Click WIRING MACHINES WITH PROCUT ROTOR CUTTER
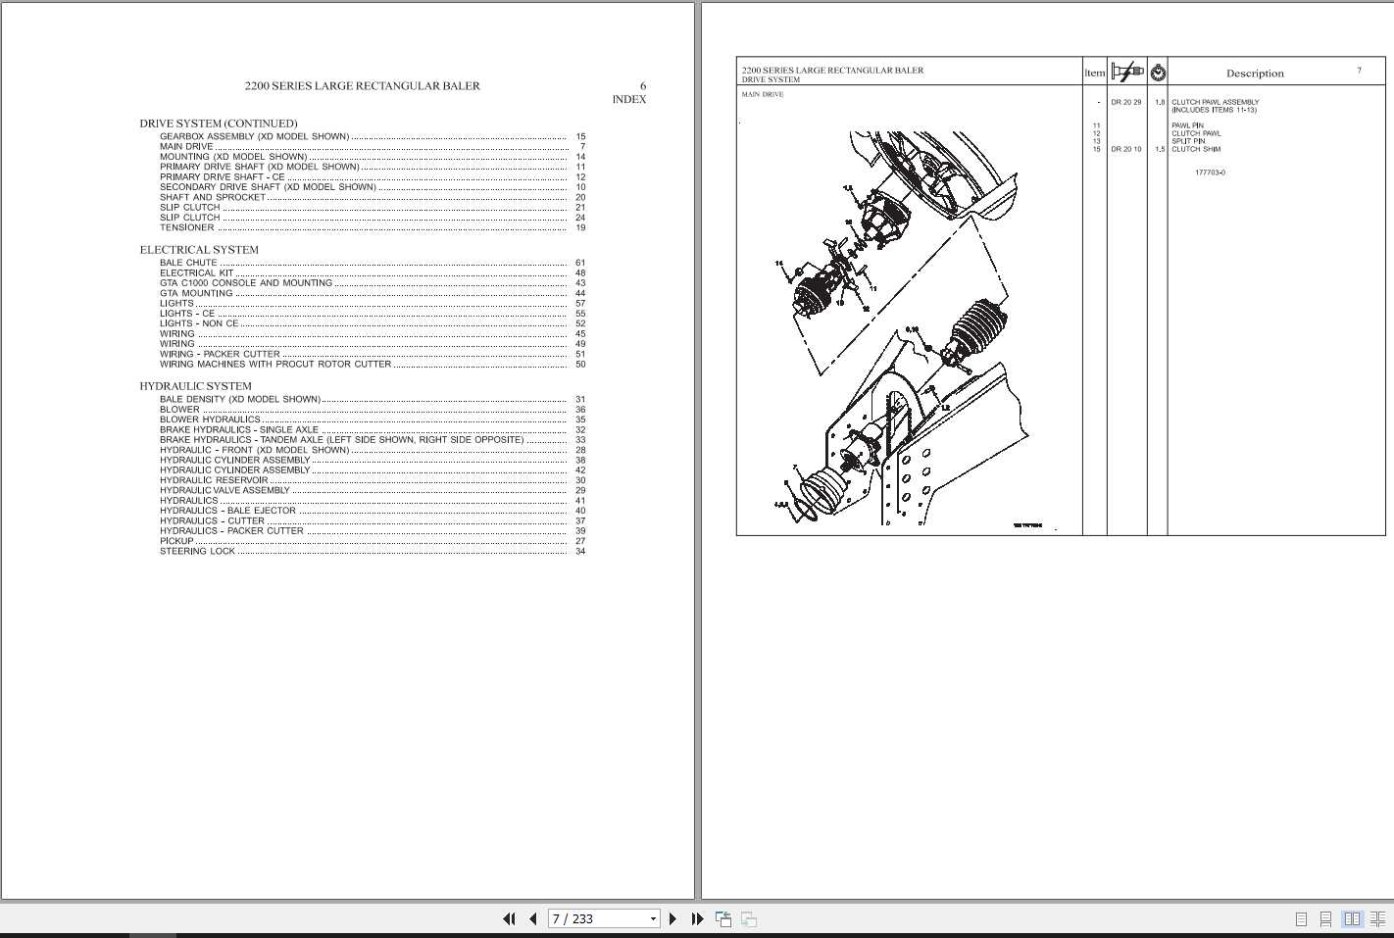 pos(373,364)
